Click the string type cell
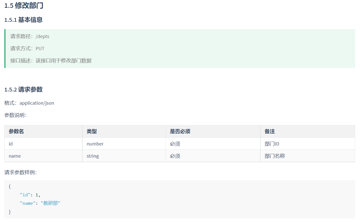 pyautogui.click(x=93, y=156)
